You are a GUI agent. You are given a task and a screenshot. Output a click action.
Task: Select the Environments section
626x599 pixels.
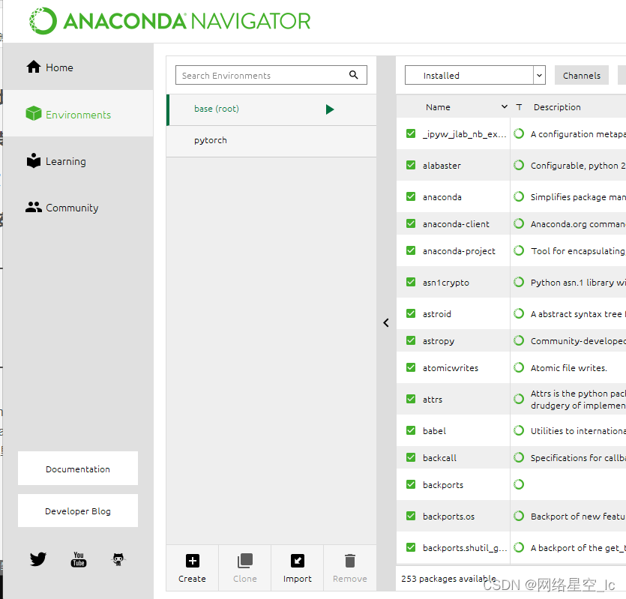pos(78,114)
